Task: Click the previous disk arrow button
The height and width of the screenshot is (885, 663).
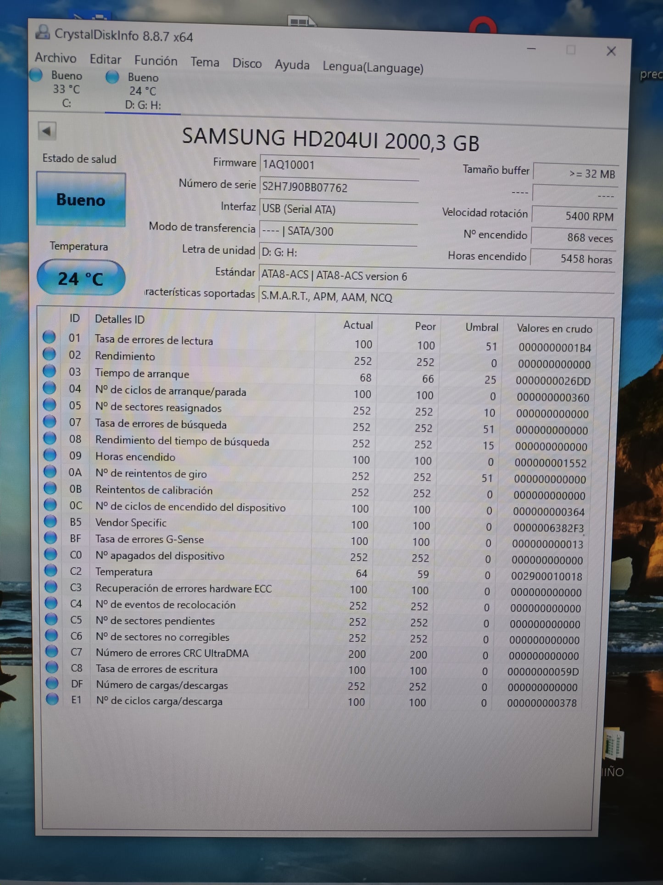Action: click(47, 131)
